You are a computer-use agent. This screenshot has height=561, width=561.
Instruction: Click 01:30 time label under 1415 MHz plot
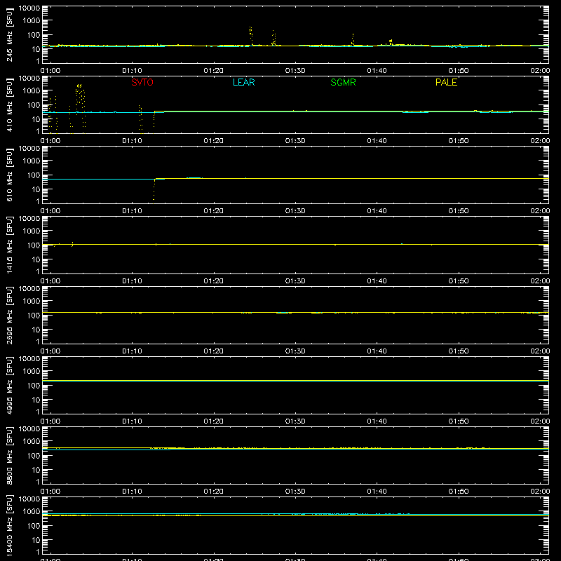click(x=295, y=281)
